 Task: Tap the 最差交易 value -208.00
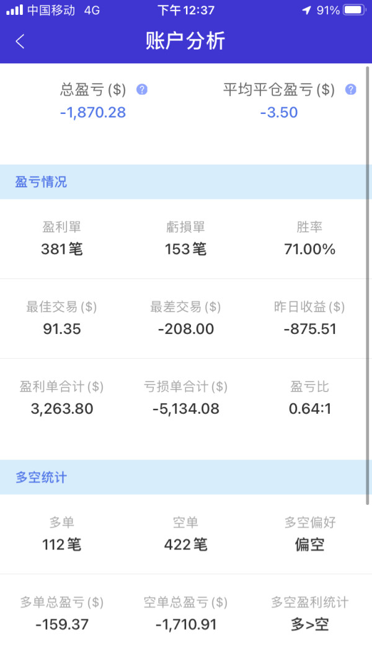(x=185, y=329)
